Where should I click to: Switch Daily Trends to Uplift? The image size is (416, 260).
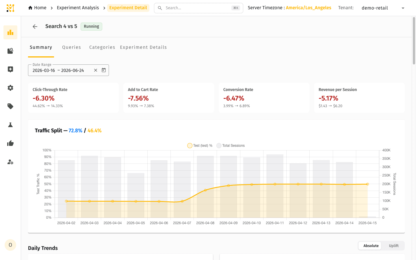(393, 246)
